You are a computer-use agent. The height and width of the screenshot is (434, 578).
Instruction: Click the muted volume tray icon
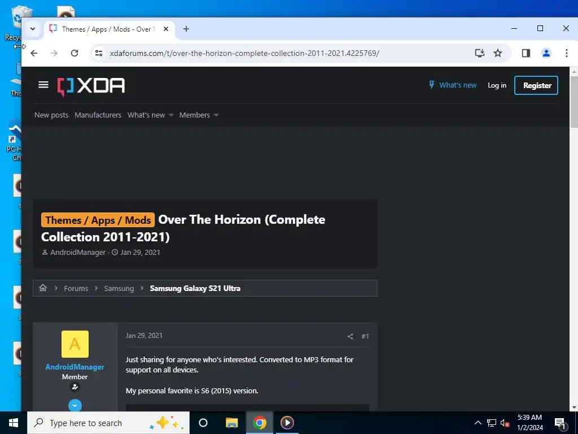click(505, 423)
